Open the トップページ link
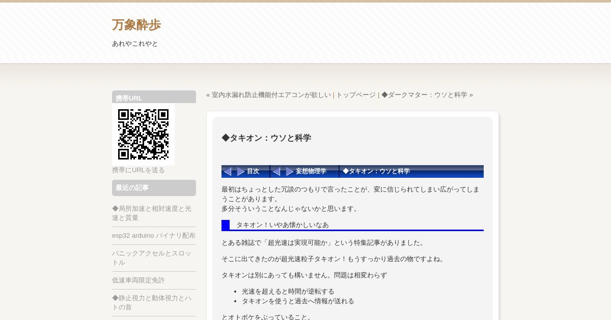611x320 pixels. (x=356, y=95)
